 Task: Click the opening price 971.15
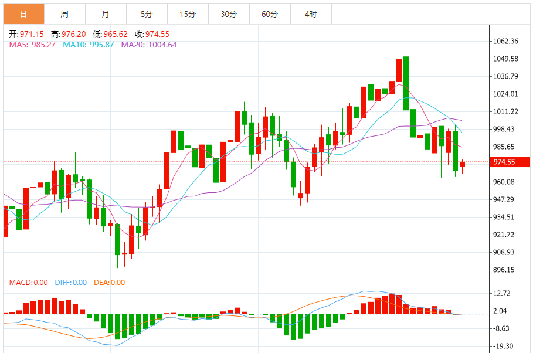coord(32,34)
